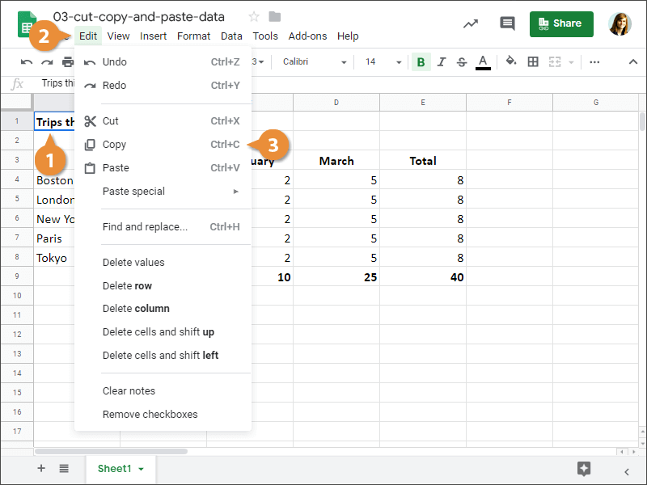Image resolution: width=647 pixels, height=485 pixels.
Task: Add a new sheet with plus icon
Action: point(41,469)
